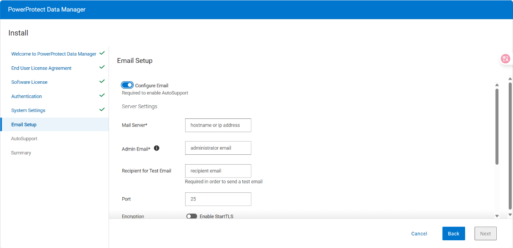Open the Software License step
Image resolution: width=513 pixels, height=248 pixels.
pyautogui.click(x=29, y=82)
